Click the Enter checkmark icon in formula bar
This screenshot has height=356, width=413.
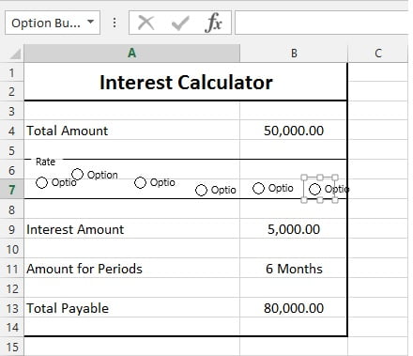pos(180,23)
